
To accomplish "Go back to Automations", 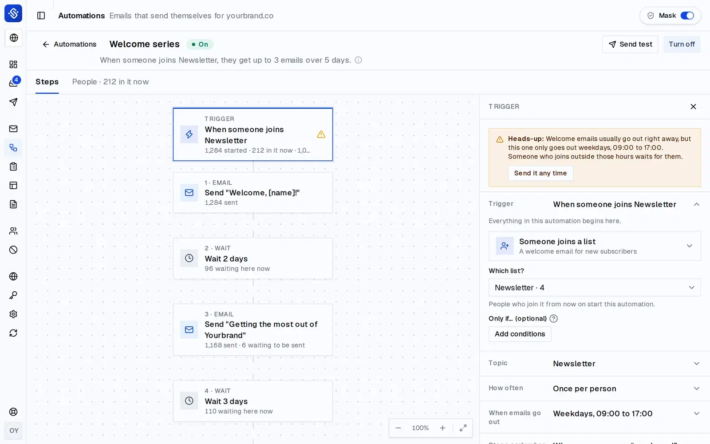I will [x=69, y=44].
